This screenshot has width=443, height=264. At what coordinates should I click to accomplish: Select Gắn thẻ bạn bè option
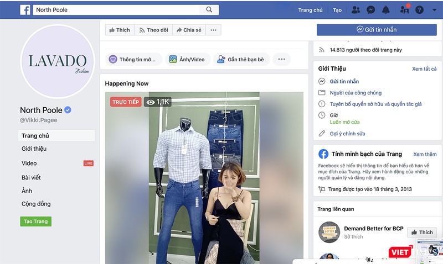tap(241, 59)
